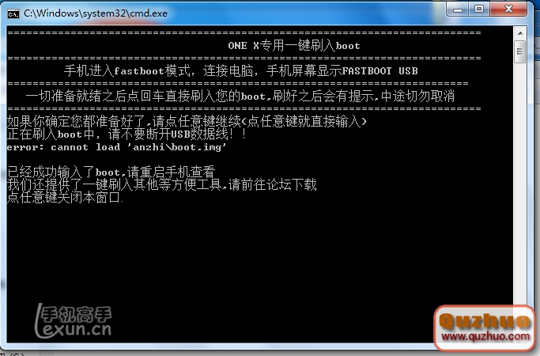Image resolution: width=540 pixels, height=356 pixels.
Task: Click the 请点任意键继续 prompt line
Action: (x=187, y=121)
